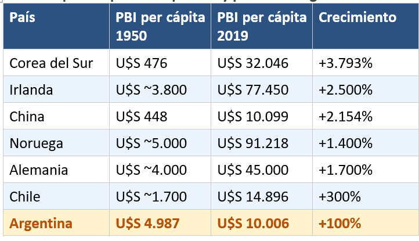The image size is (419, 241).
Task: Select the +3.793% growth cell
Action: 345,63
